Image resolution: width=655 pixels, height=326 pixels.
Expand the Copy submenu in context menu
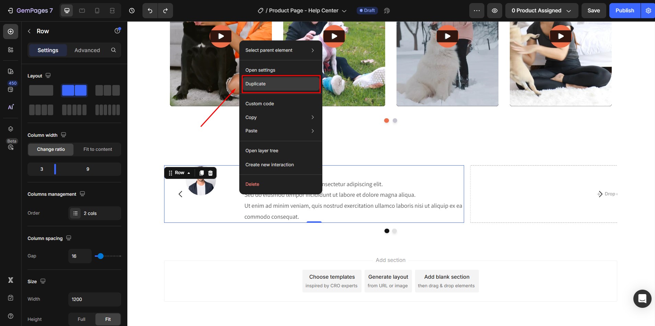[280, 117]
